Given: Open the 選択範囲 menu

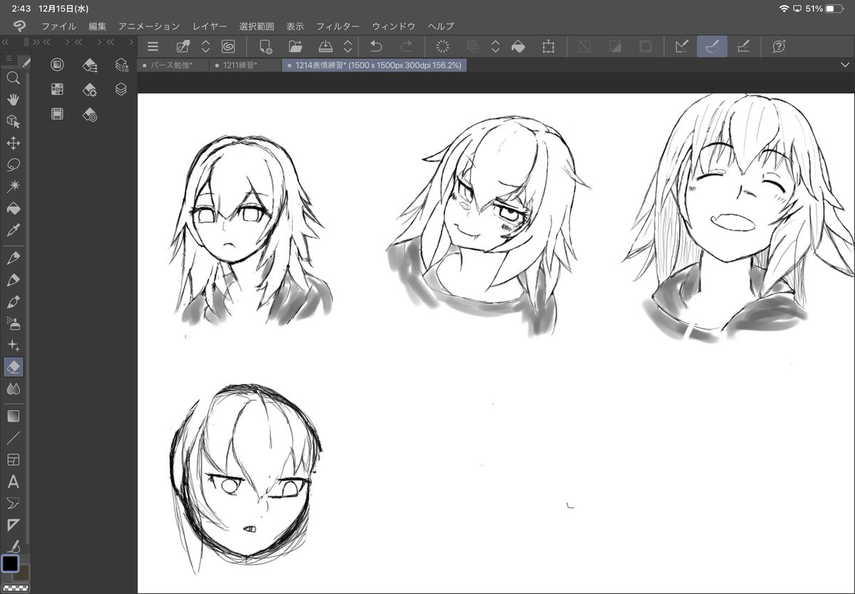Looking at the screenshot, I should [256, 26].
